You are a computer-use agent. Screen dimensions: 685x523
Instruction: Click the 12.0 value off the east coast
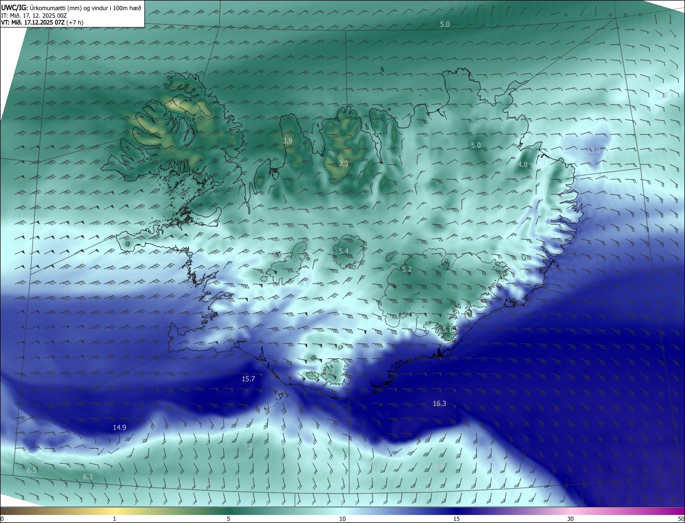[x=593, y=151]
